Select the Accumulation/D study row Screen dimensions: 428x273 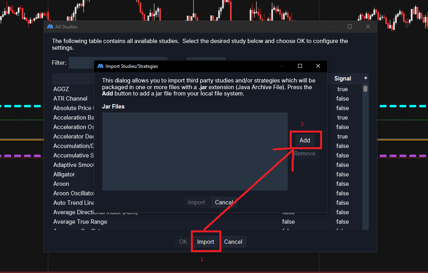coord(74,146)
